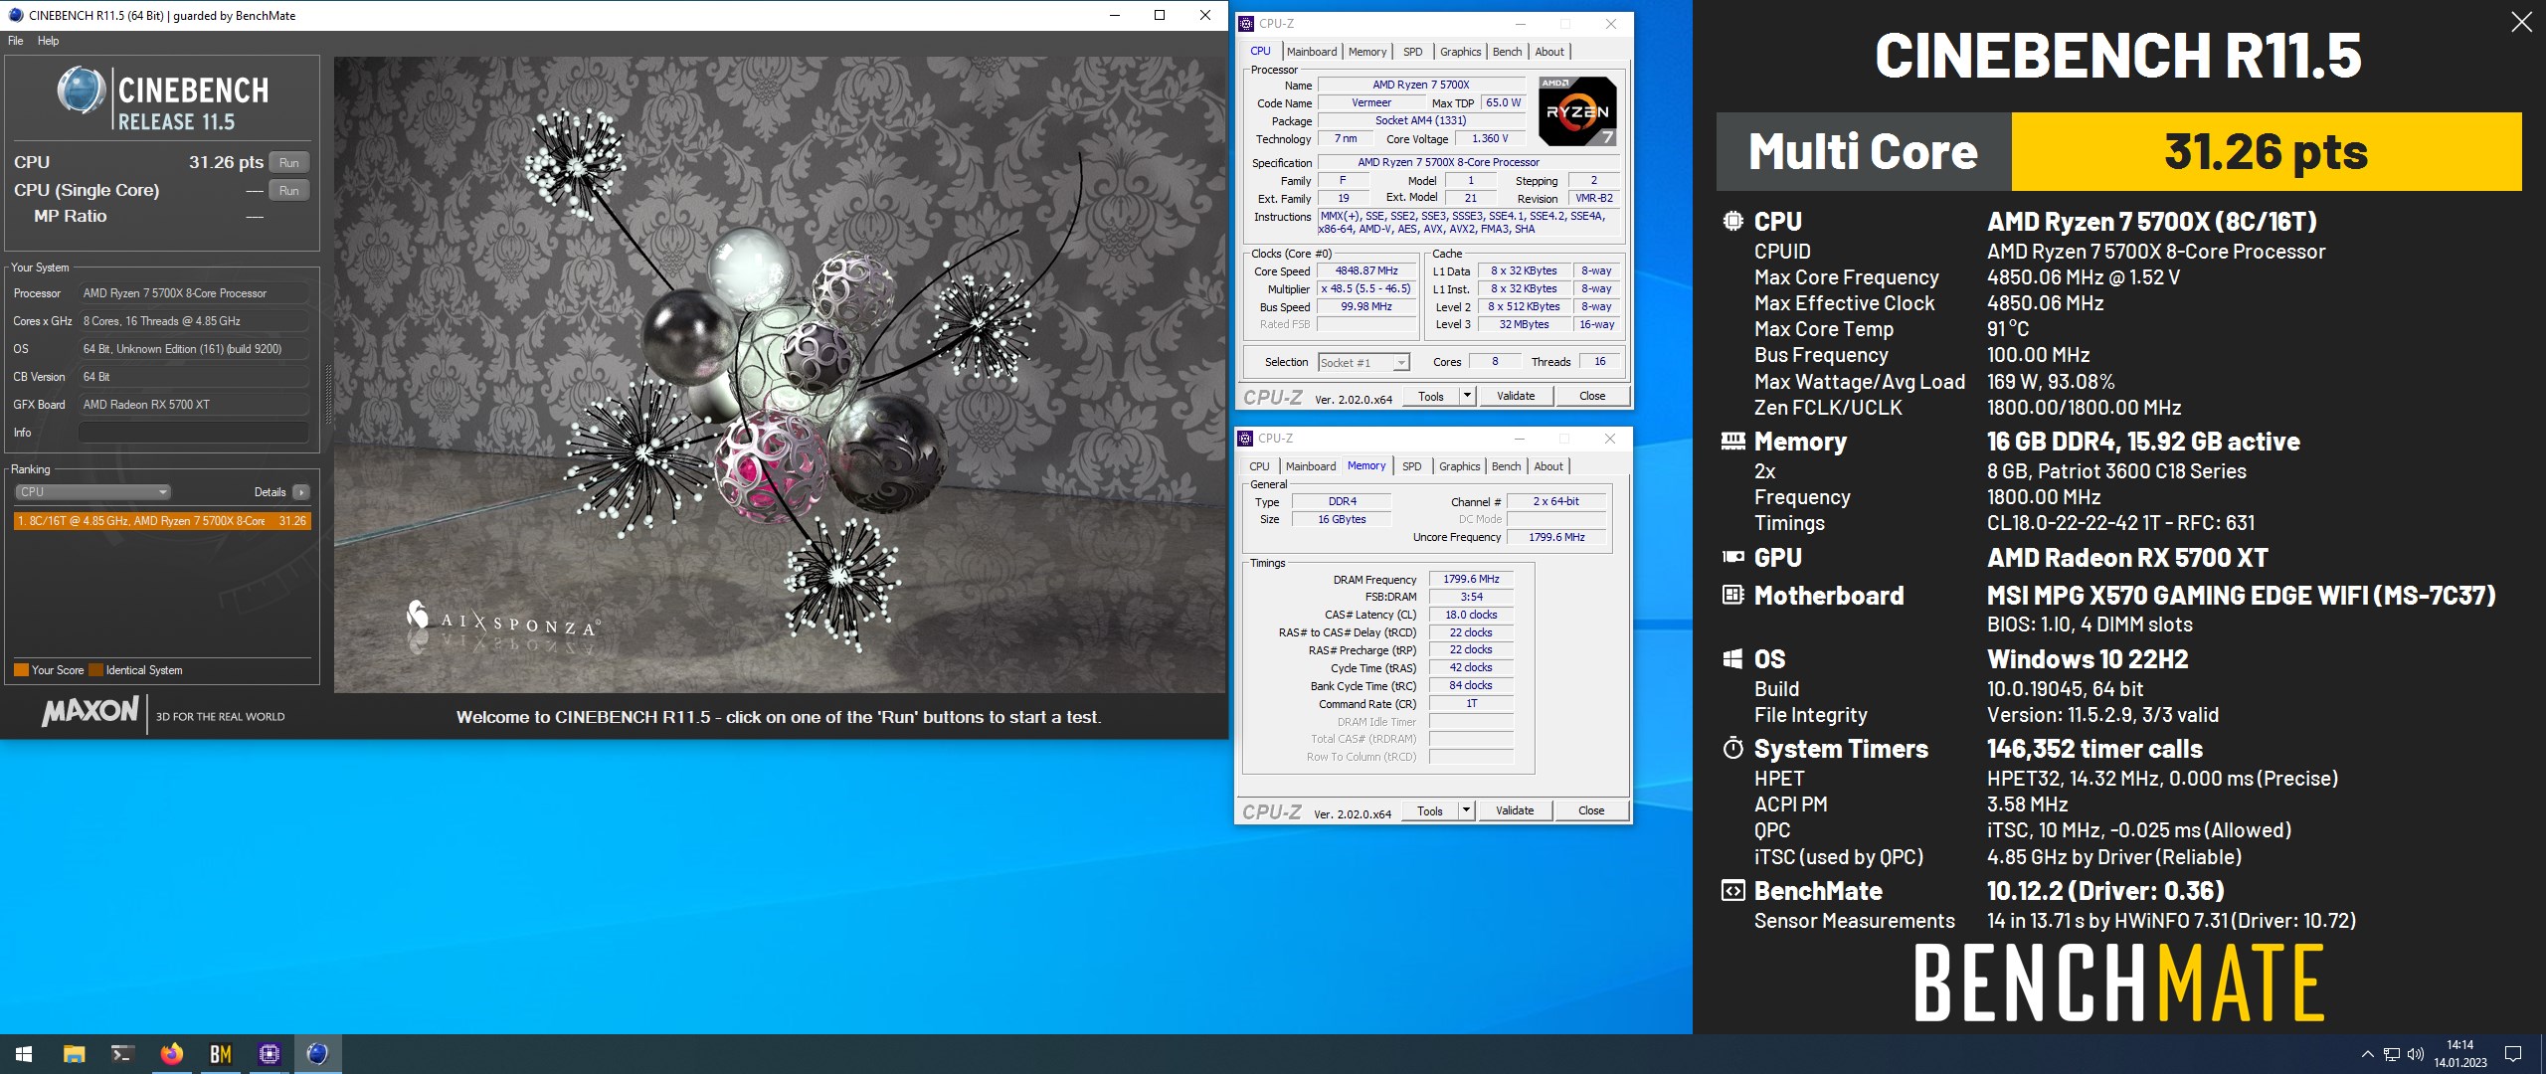Open Cinebench icon on taskbar
Image resolution: width=2546 pixels, height=1074 pixels.
pos(317,1054)
